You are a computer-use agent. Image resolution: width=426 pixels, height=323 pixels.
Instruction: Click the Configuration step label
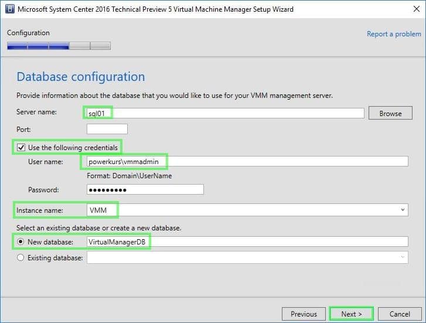tap(28, 33)
